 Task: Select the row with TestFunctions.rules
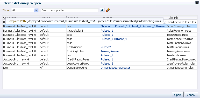pos(100,43)
